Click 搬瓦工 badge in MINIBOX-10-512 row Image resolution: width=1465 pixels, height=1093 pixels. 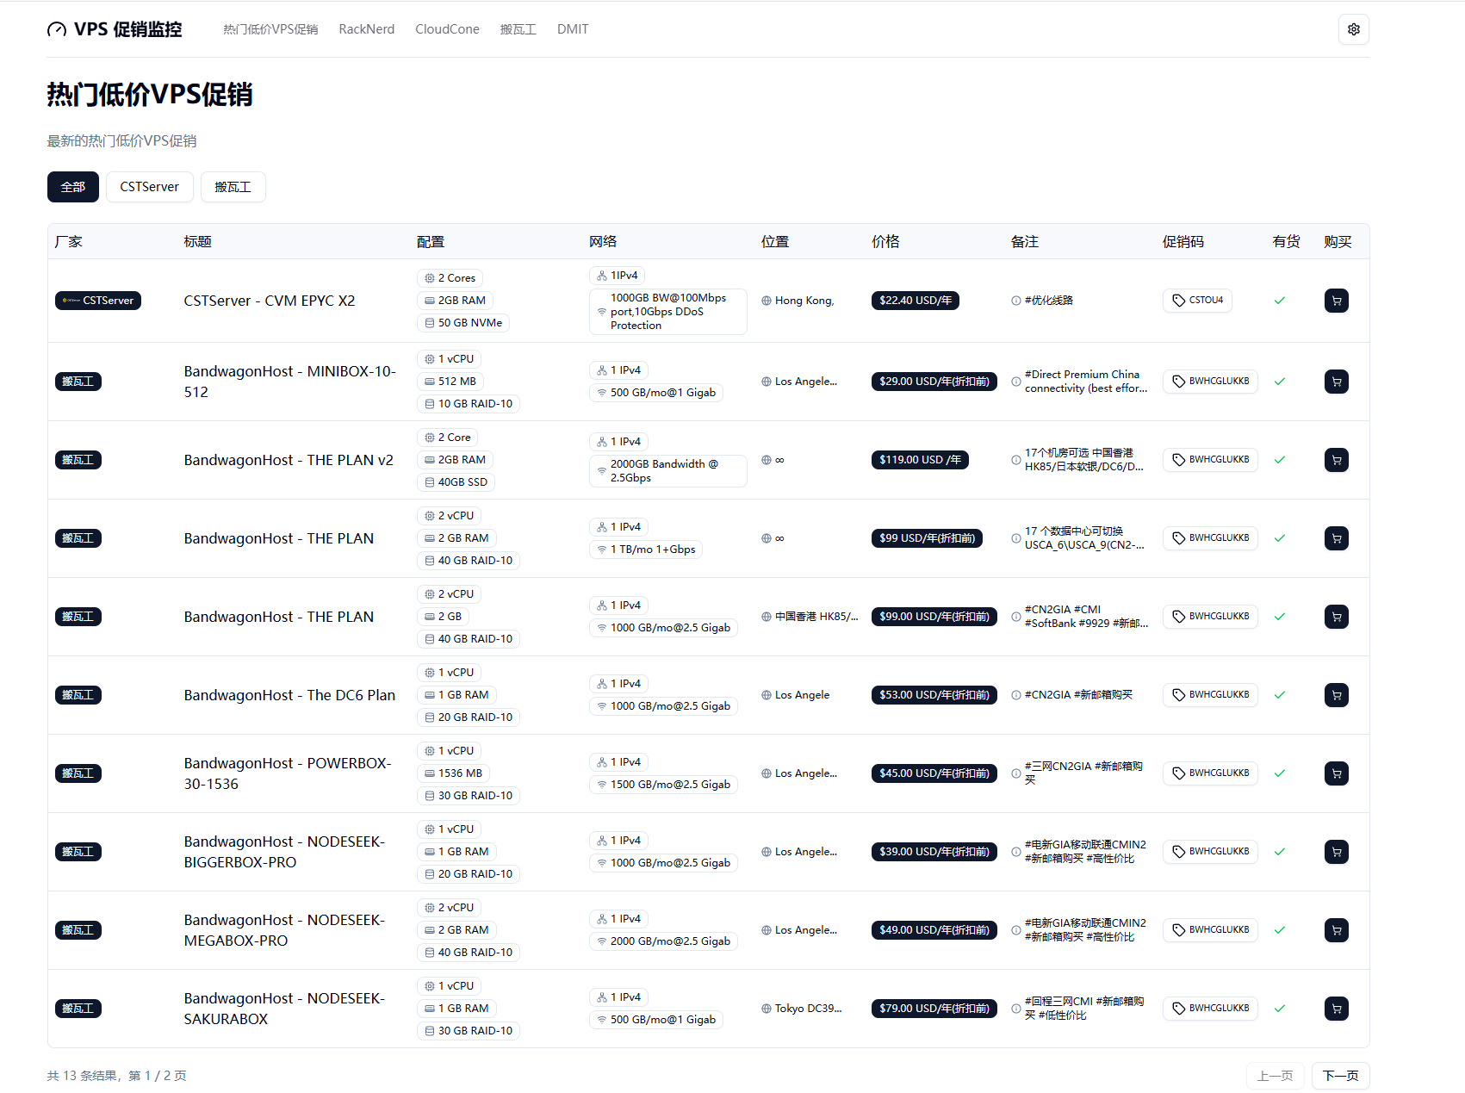pos(78,382)
